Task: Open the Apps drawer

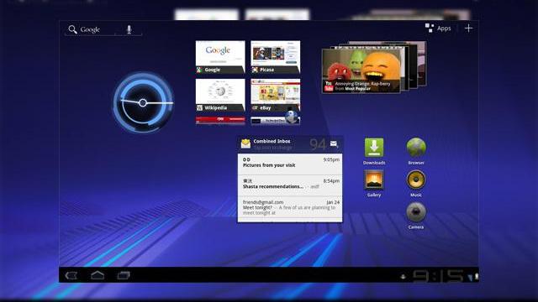Action: 438,29
